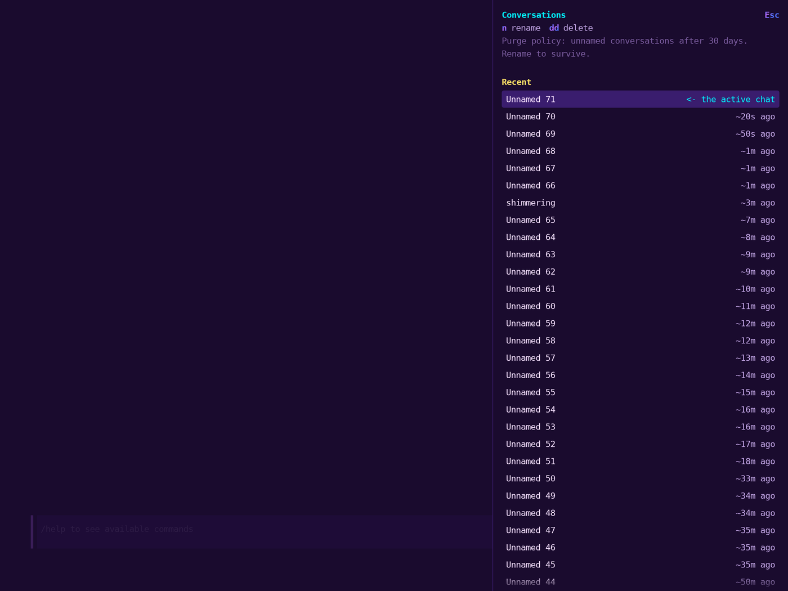The image size is (788, 591).
Task: Open the conversation named shimmering
Action: click(641, 203)
